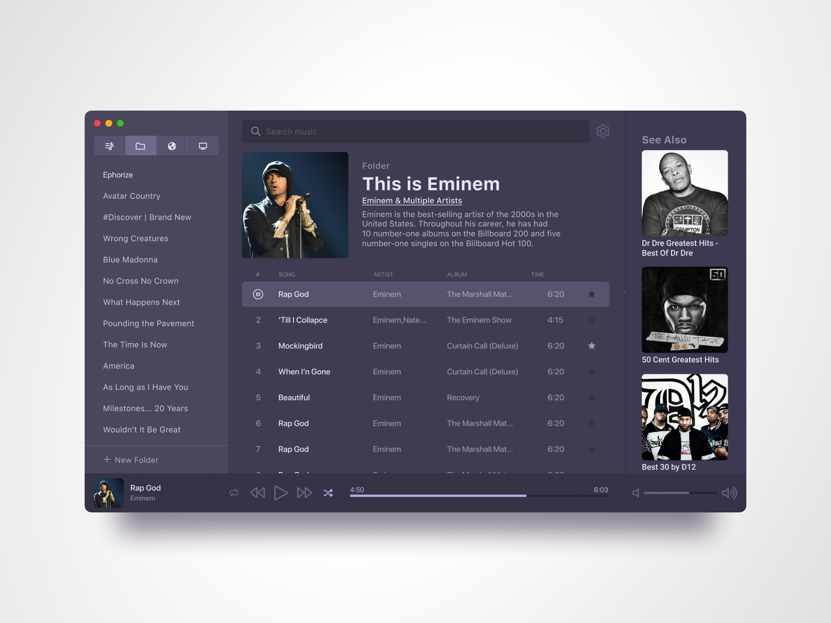The image size is (831, 623).
Task: Star Rap God track number 6
Action: pos(592,424)
